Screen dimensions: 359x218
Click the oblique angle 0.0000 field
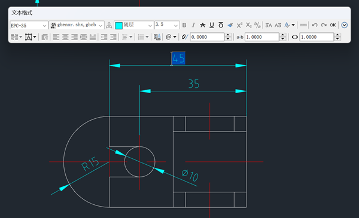[207, 37]
